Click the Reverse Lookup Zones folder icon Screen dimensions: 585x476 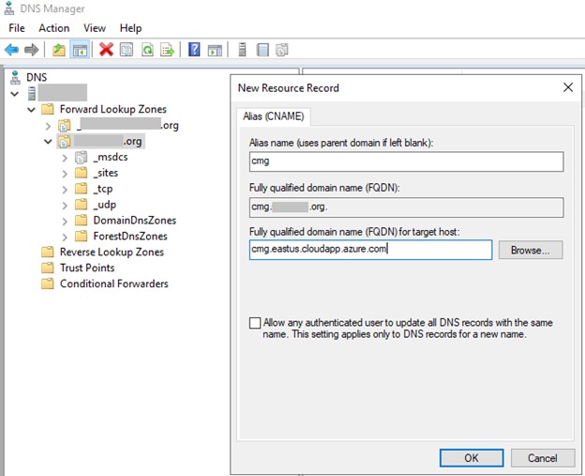pyautogui.click(x=48, y=253)
